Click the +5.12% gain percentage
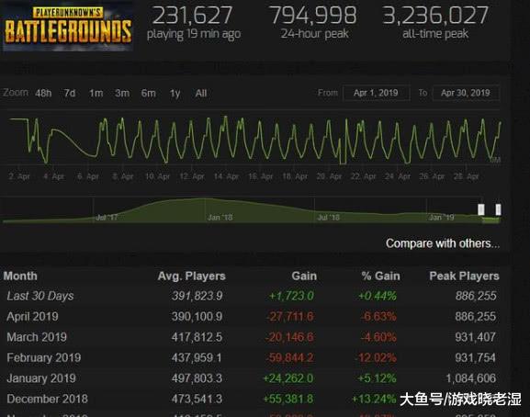The height and width of the screenshot is (417, 530). click(378, 378)
